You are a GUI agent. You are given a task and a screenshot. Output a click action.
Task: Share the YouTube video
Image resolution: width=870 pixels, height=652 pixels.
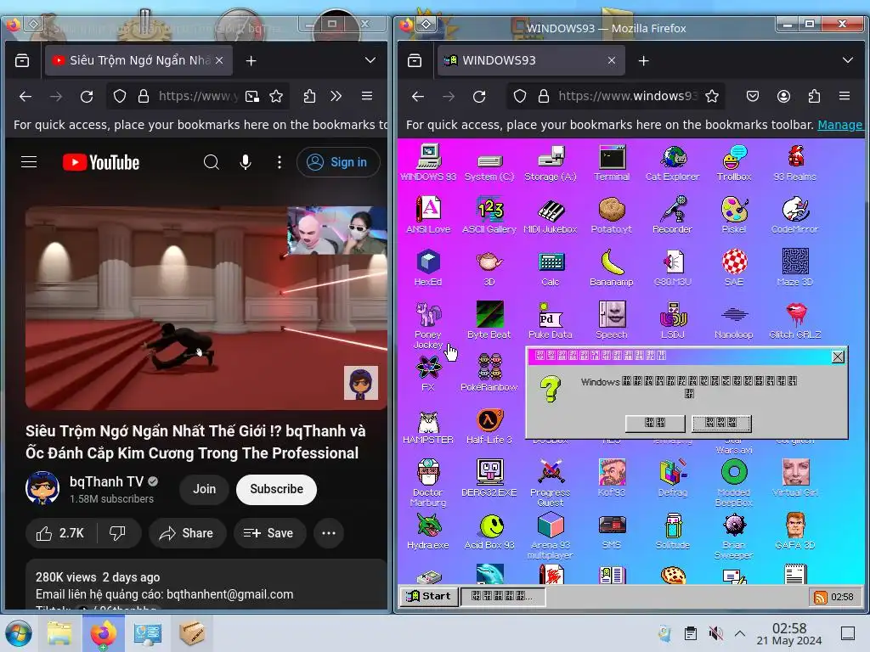187,533
